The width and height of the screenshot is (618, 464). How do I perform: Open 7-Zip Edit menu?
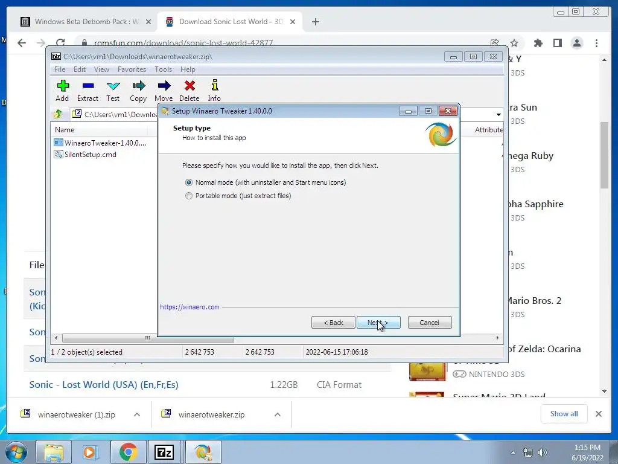(80, 69)
